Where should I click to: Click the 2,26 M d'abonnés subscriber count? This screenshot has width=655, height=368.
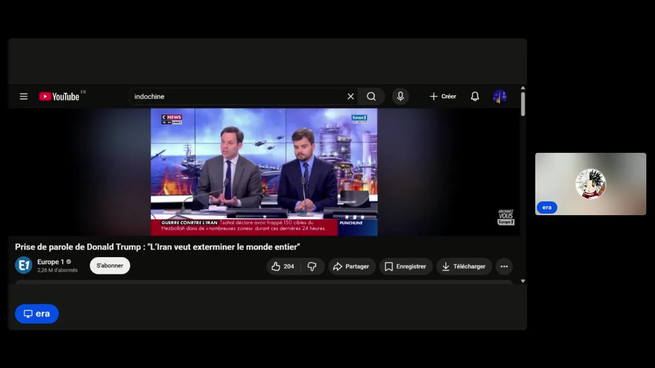(x=57, y=270)
